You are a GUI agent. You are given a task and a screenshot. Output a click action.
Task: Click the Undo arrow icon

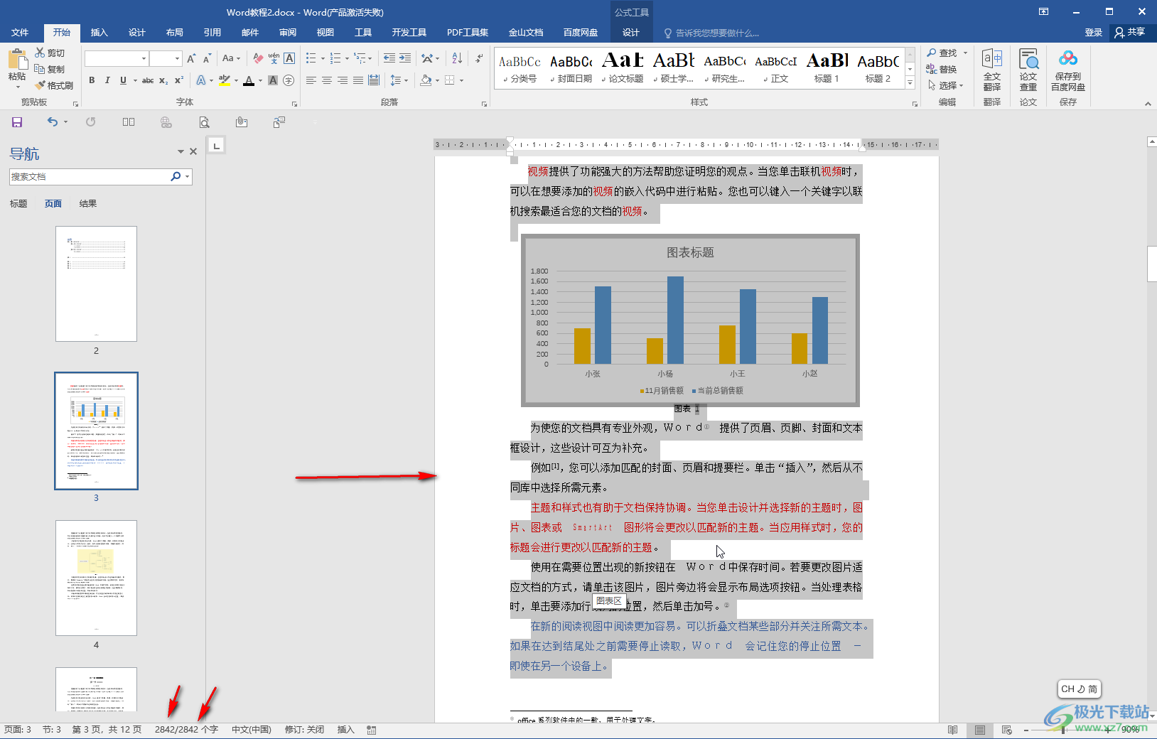pos(53,122)
